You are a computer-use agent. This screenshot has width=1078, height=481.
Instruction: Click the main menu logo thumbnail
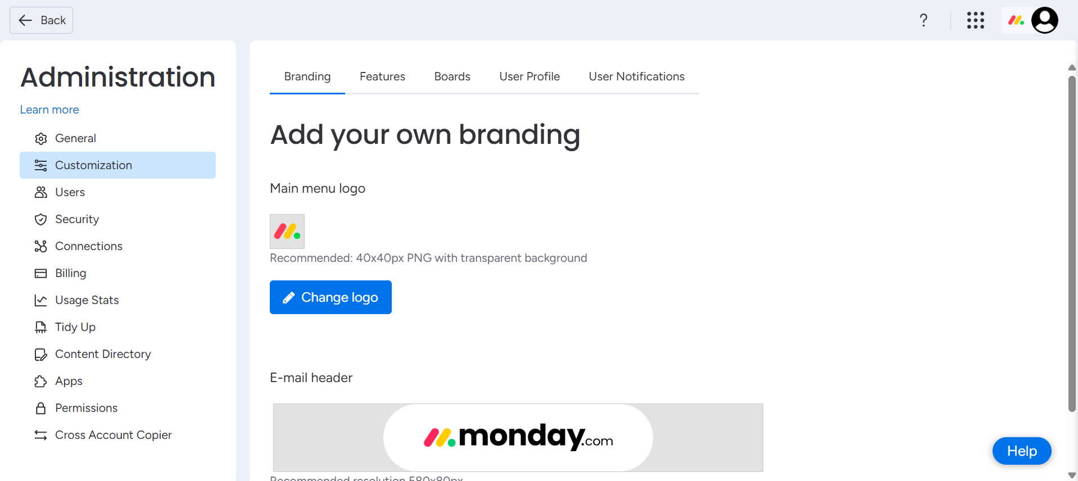tap(287, 231)
